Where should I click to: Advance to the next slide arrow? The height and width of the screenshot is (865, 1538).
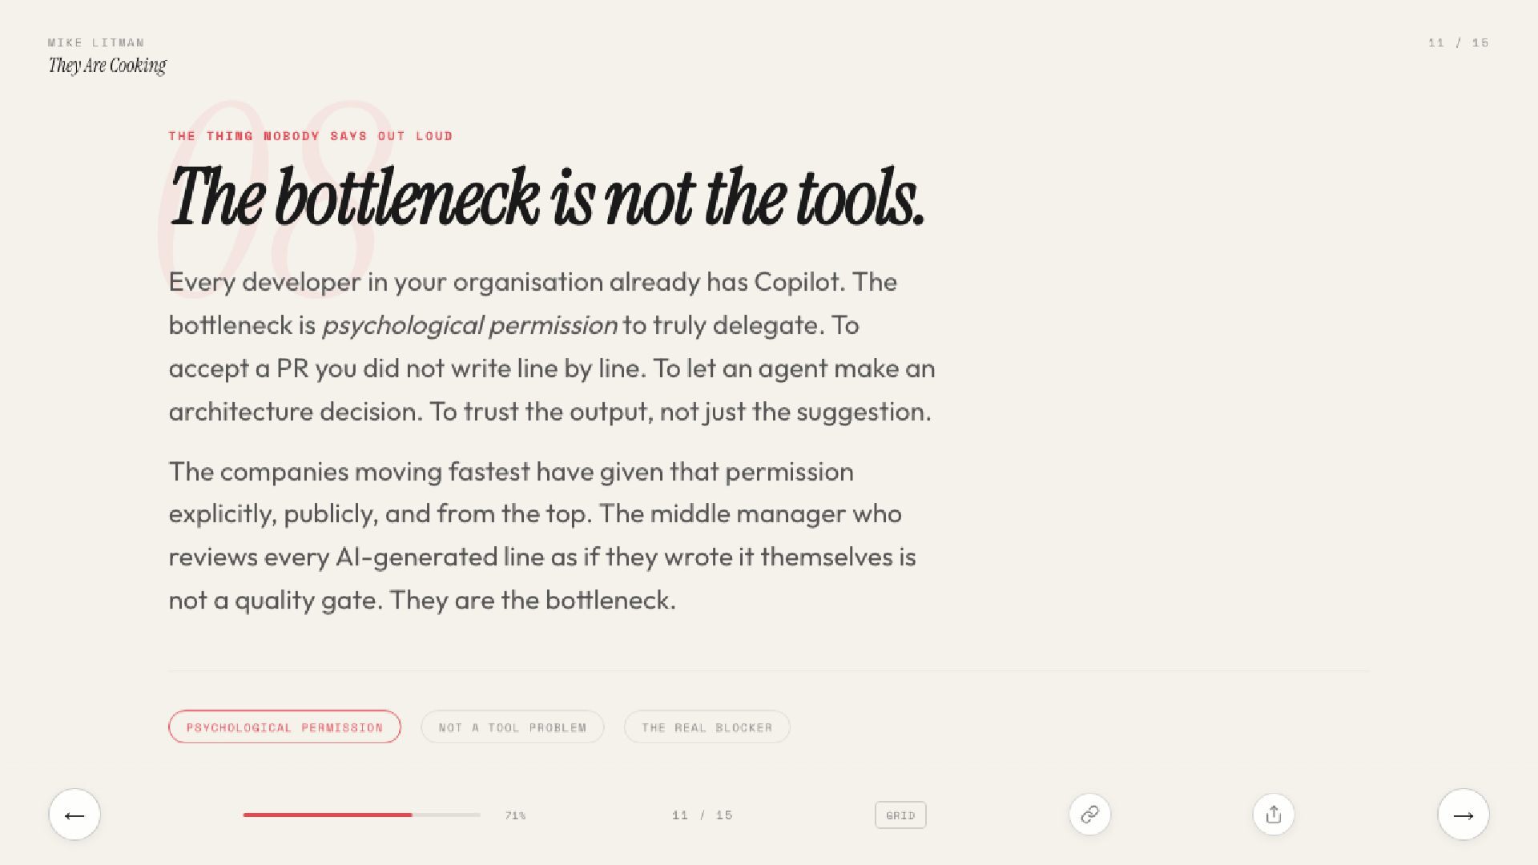[x=1463, y=815]
